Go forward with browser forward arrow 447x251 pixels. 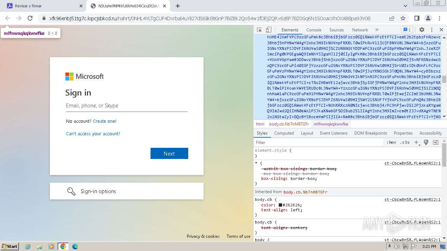[x=19, y=18]
